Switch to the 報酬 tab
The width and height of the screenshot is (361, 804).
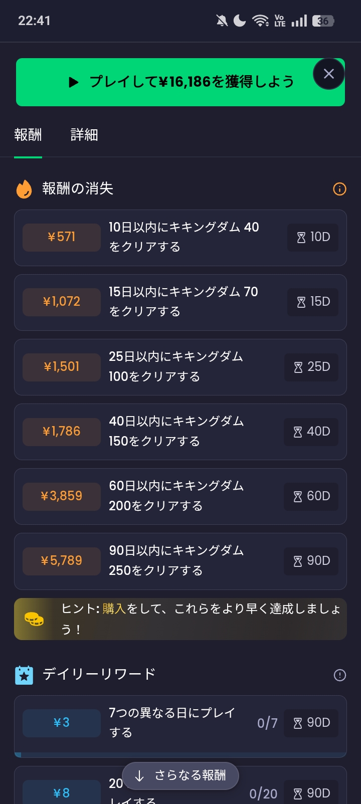[x=28, y=135]
